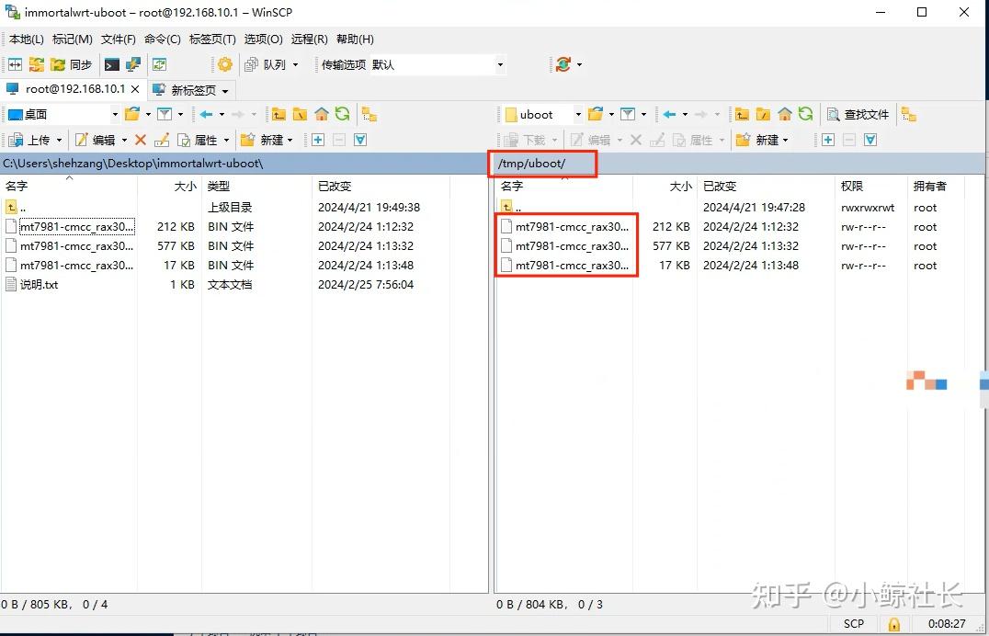Open the 新建 (New) dropdown arrow
The height and width of the screenshot is (636, 989).
click(290, 140)
